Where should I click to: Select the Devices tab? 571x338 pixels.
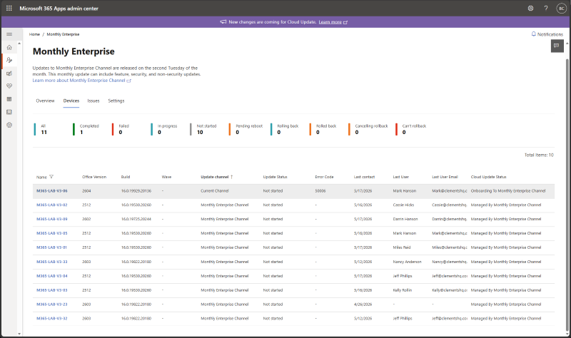[x=71, y=101]
